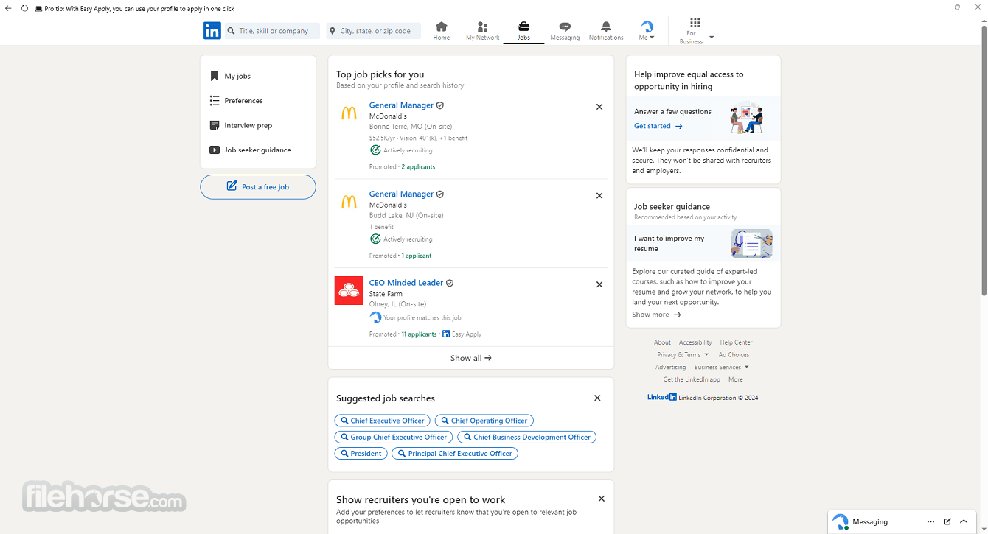Open the For Business grid icon
Image resolution: width=988 pixels, height=534 pixels.
click(695, 23)
